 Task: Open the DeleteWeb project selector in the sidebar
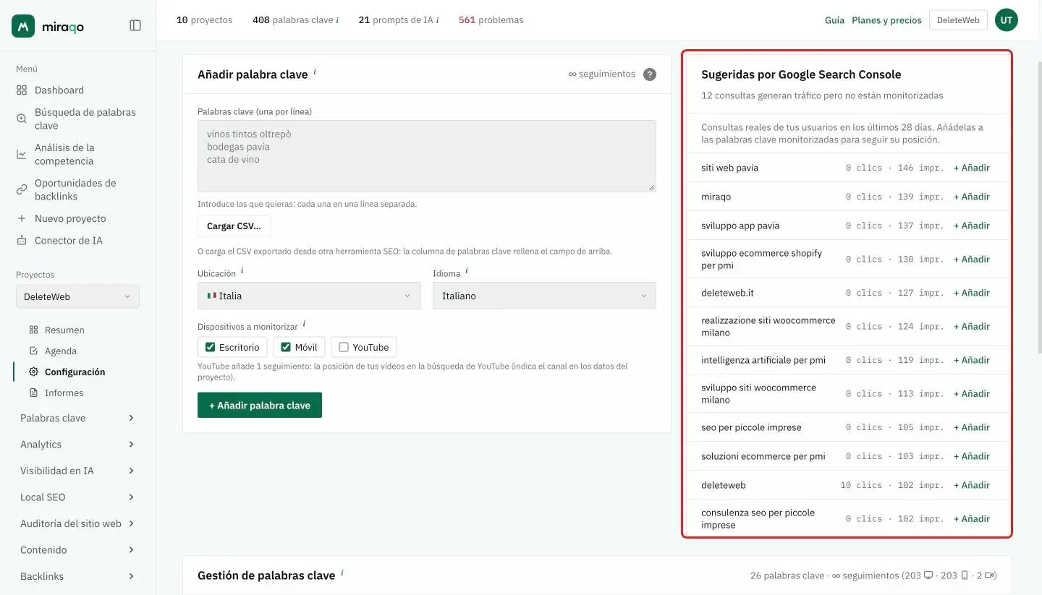77,296
